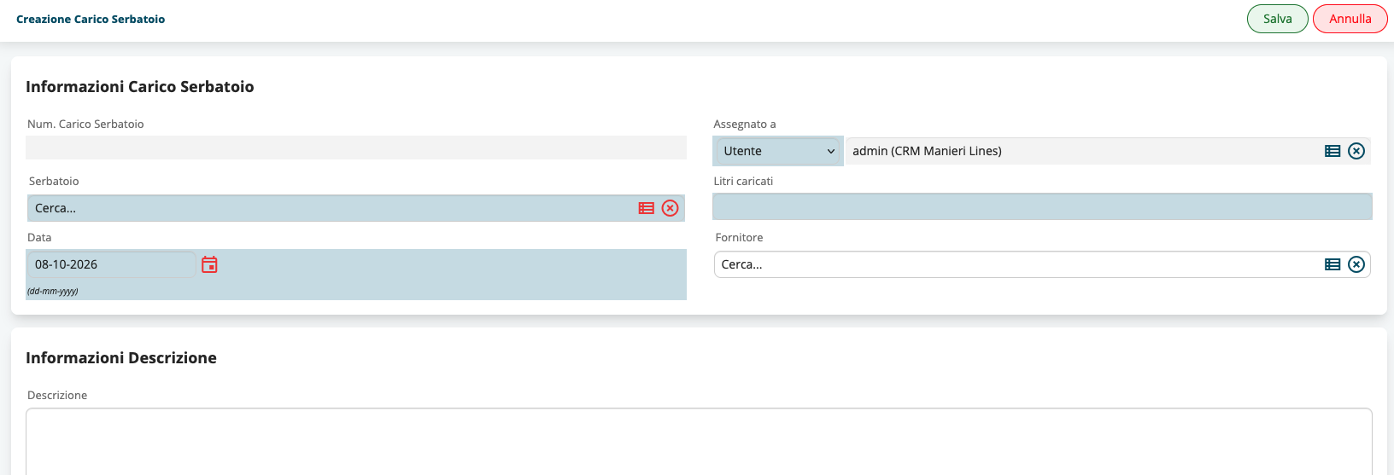Click the Fornitore label
Viewport: 1394px width, 475px height.
coord(739,237)
